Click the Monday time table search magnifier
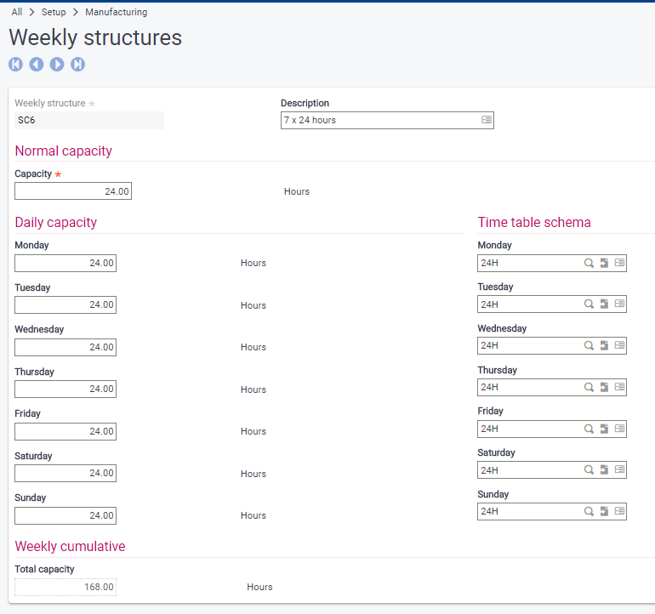The image size is (655, 614). (x=589, y=264)
